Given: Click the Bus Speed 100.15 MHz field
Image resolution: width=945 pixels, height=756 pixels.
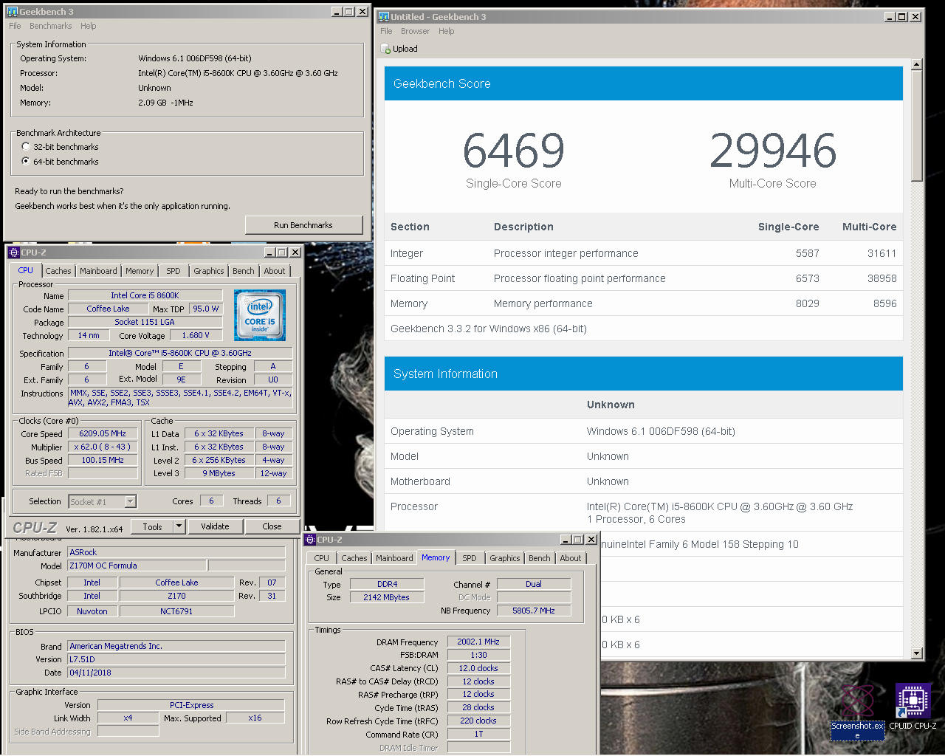Looking at the screenshot, I should point(103,460).
